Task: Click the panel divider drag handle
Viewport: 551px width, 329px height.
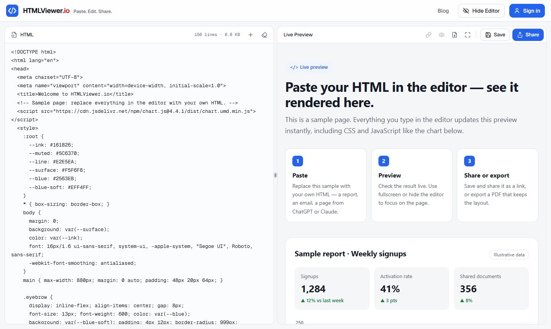Action: click(x=275, y=175)
